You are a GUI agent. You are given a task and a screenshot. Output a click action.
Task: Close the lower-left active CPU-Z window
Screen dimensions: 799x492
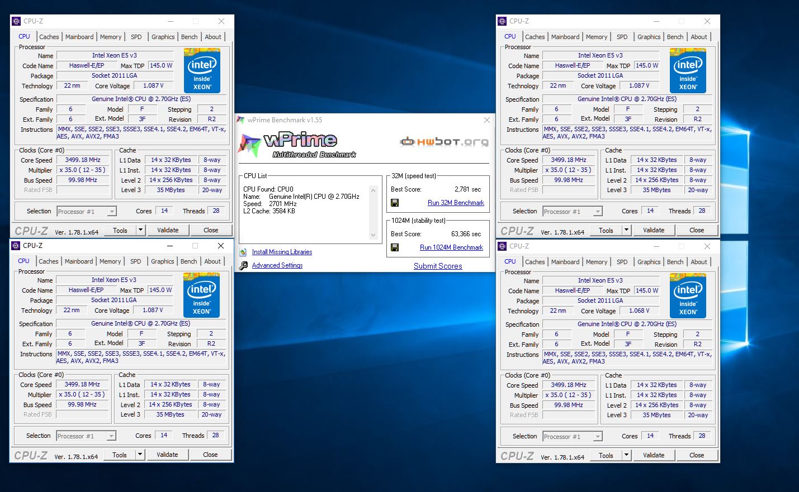(x=221, y=246)
